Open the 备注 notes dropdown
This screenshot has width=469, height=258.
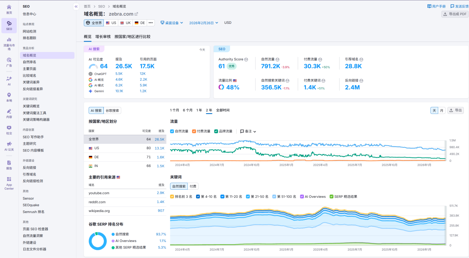click(x=248, y=131)
